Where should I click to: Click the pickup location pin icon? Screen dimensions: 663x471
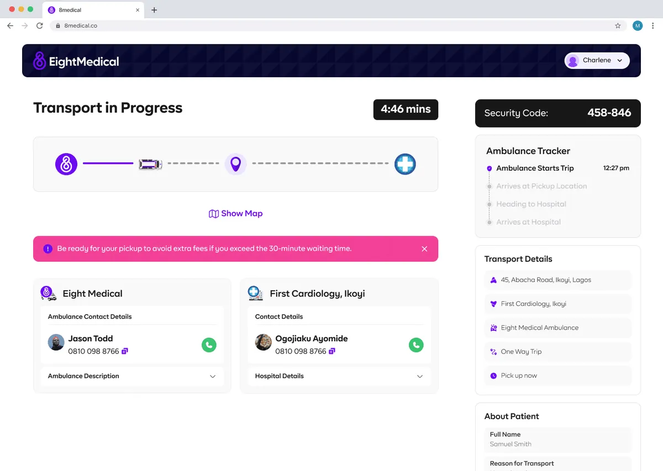pyautogui.click(x=235, y=164)
